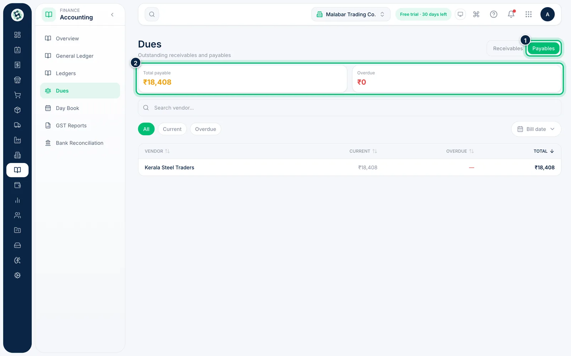The height and width of the screenshot is (356, 571).
Task: Click the command shortcut icon in top bar
Action: (x=476, y=14)
